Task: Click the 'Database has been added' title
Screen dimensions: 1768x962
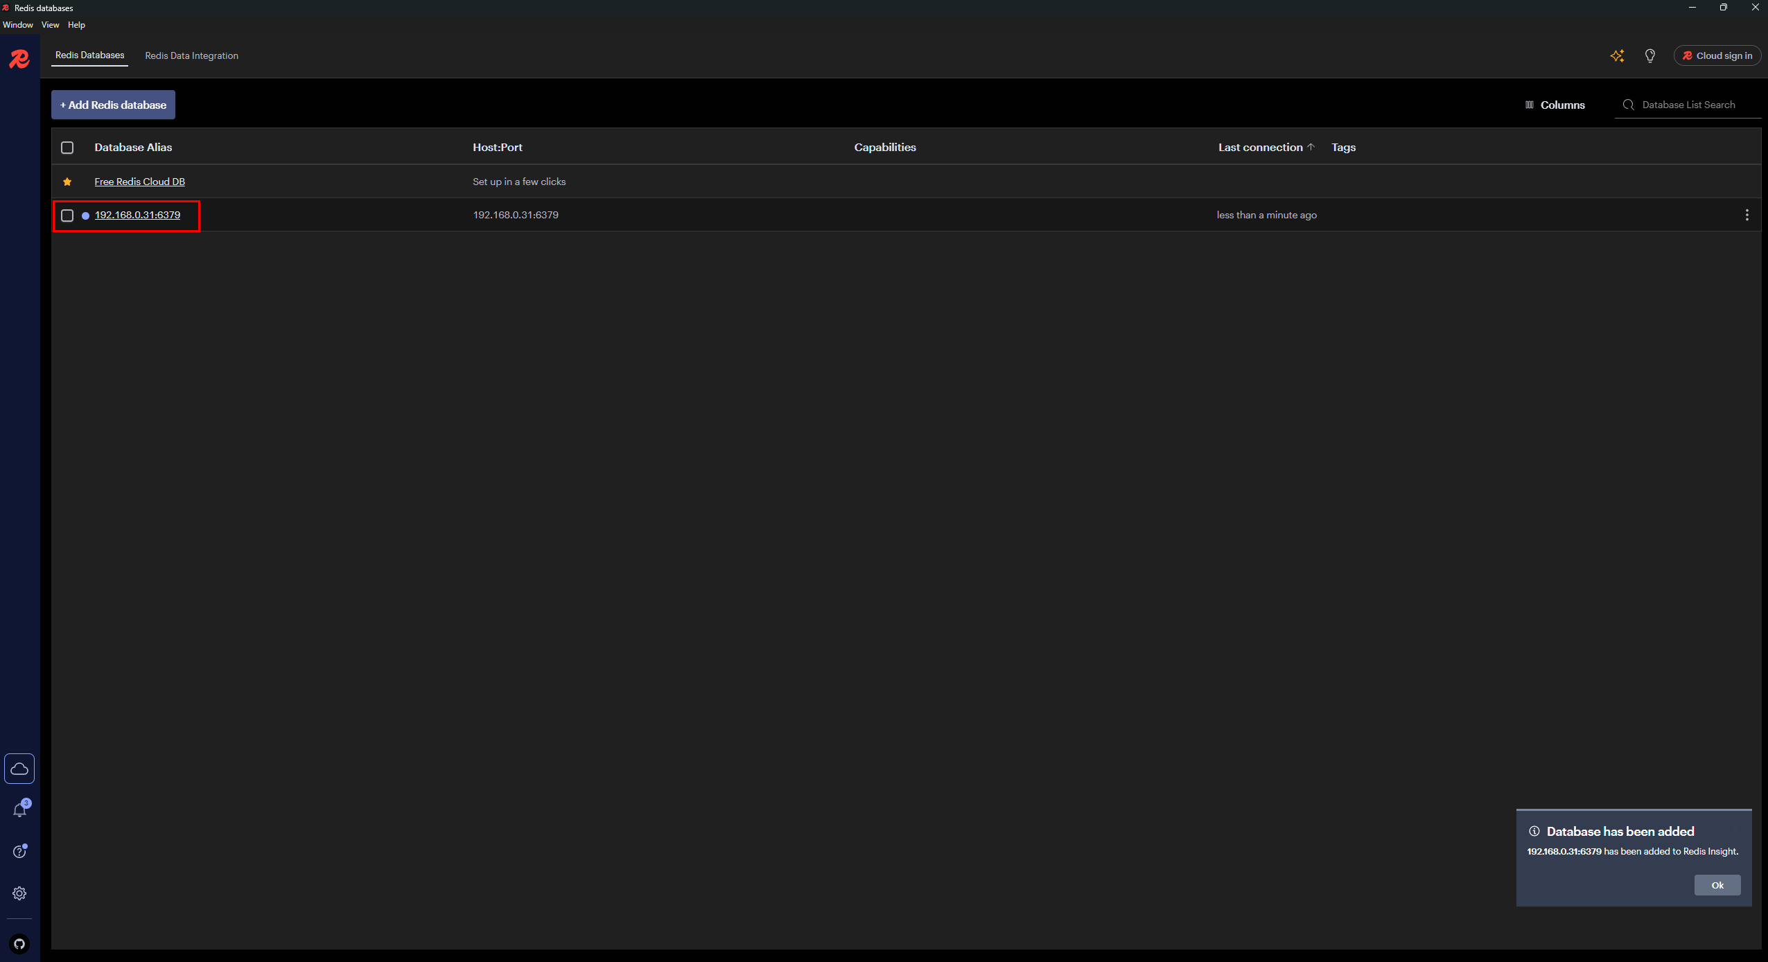Action: [1620, 831]
